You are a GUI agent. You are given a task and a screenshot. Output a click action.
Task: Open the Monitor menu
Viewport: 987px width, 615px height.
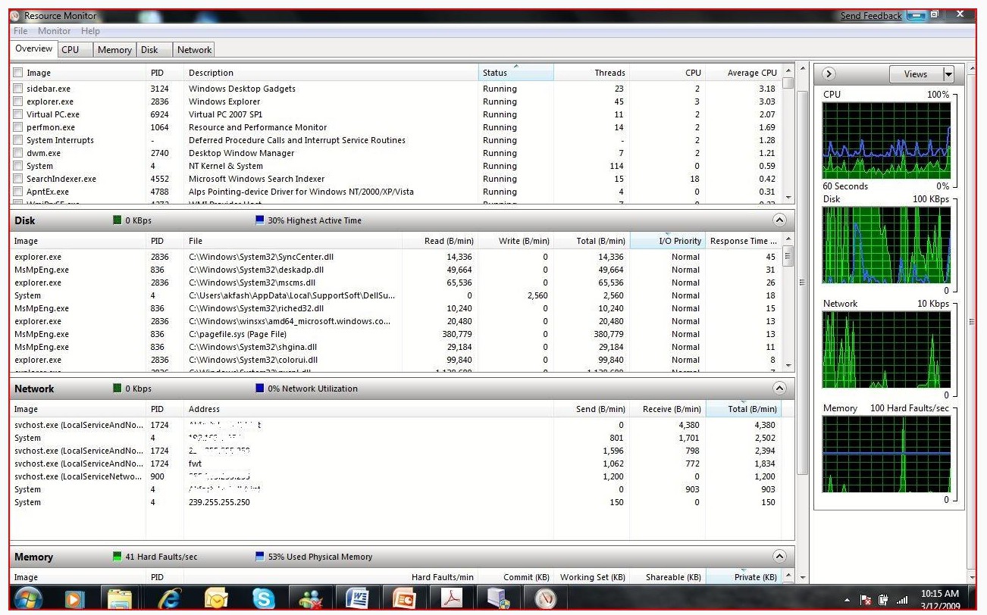click(x=54, y=31)
